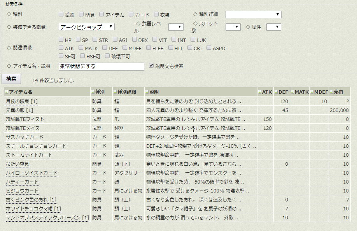The width and height of the screenshot is (357, 231).
Task: Open ビジョウカード item link
Action: coord(22,191)
